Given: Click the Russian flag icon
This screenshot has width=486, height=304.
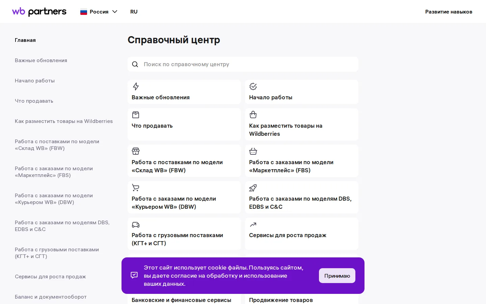Looking at the screenshot, I should point(84,12).
